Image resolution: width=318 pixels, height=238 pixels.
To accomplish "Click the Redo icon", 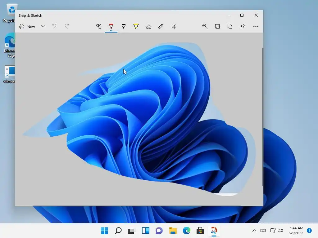I will coord(66,26).
